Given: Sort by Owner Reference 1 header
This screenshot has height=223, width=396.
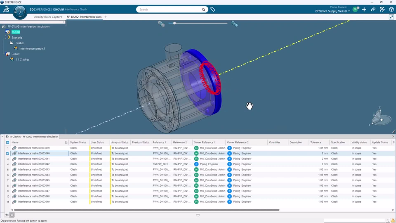Looking at the screenshot, I should click(205, 142).
